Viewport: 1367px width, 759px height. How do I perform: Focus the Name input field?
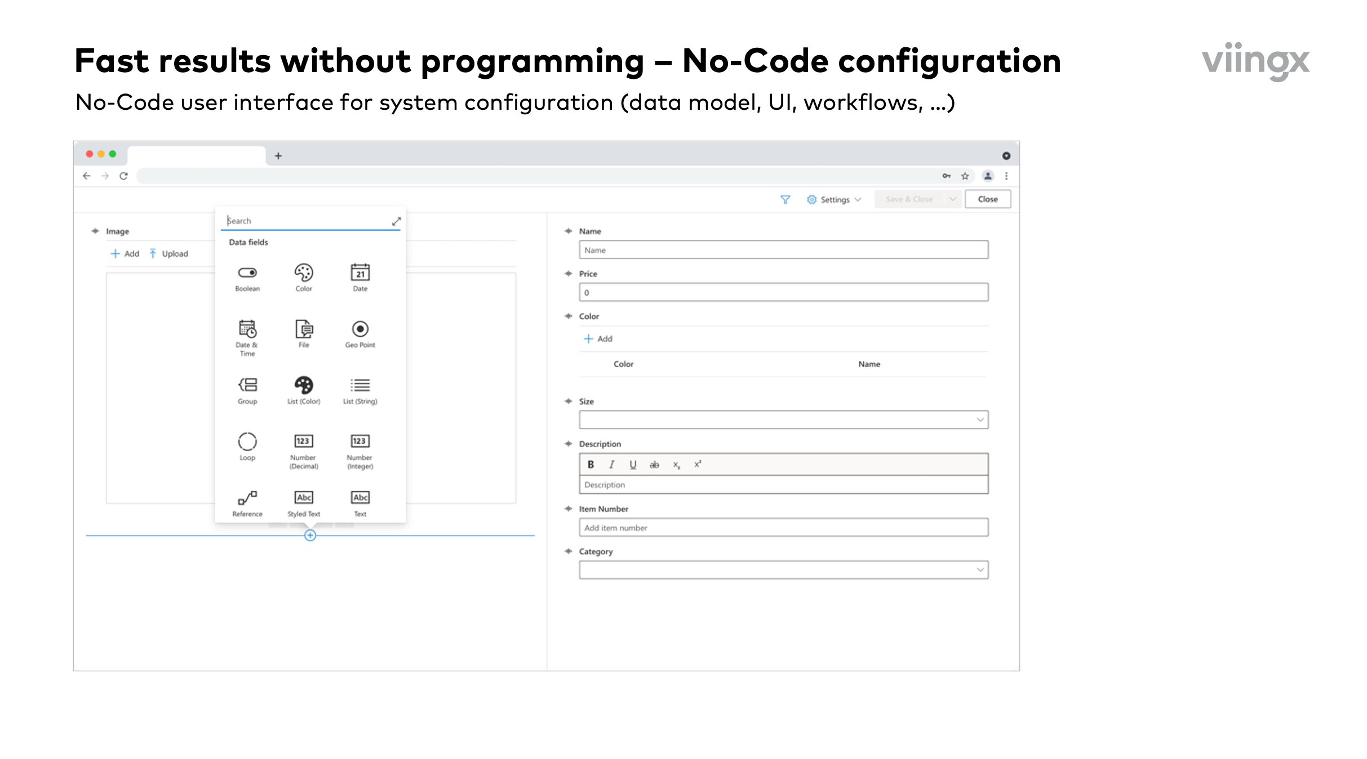pos(783,250)
